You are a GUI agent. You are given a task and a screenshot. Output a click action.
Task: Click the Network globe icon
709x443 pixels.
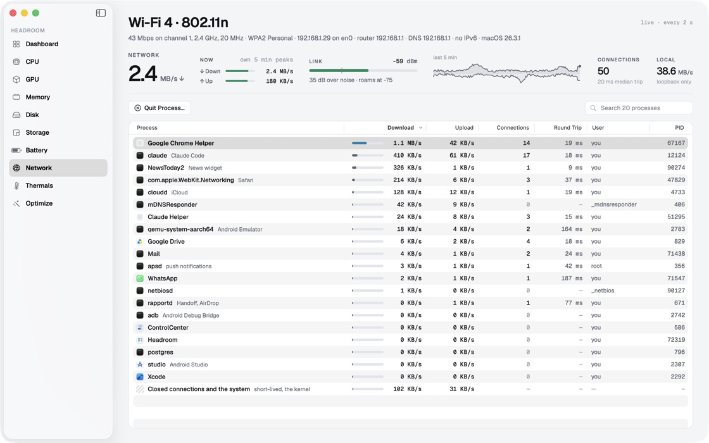[16, 168]
